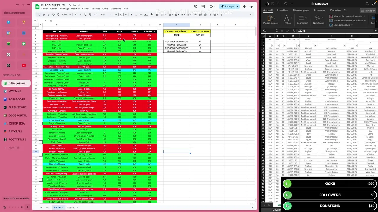Toggle bold formatting in Sheets toolbar
The image size is (378, 212).
tap(131, 14)
